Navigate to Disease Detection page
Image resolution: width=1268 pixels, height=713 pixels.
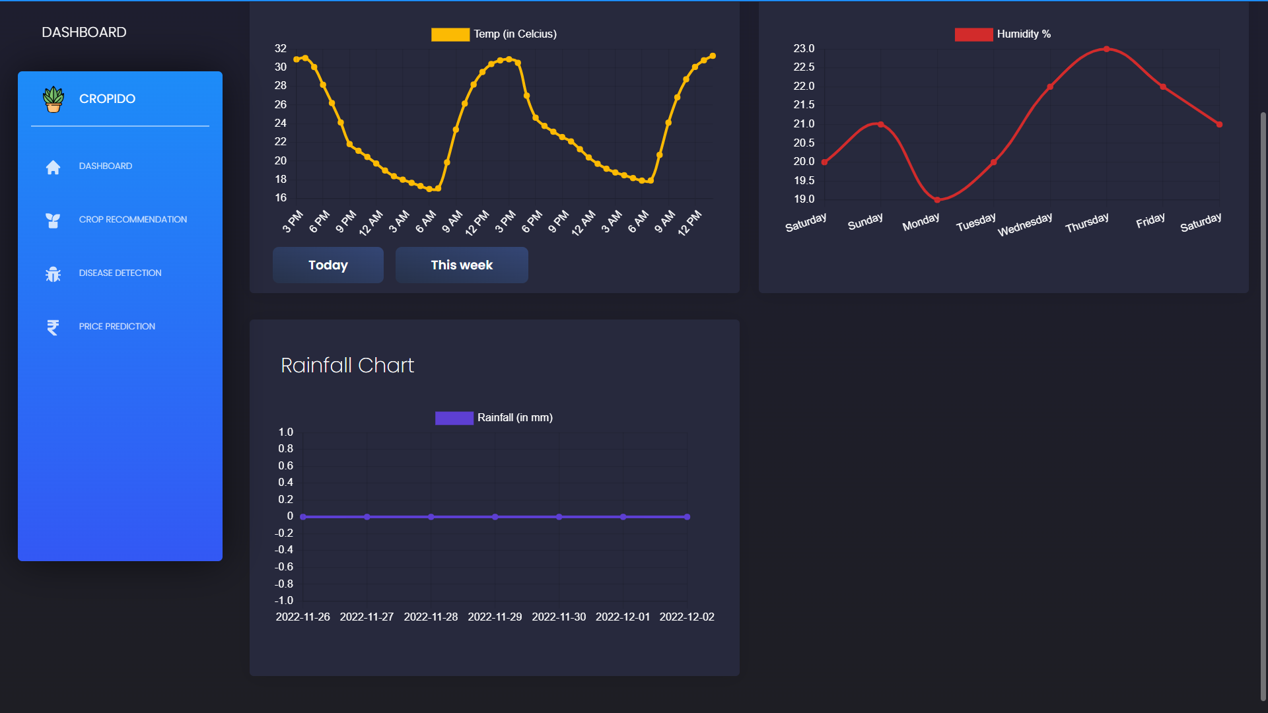(x=120, y=273)
